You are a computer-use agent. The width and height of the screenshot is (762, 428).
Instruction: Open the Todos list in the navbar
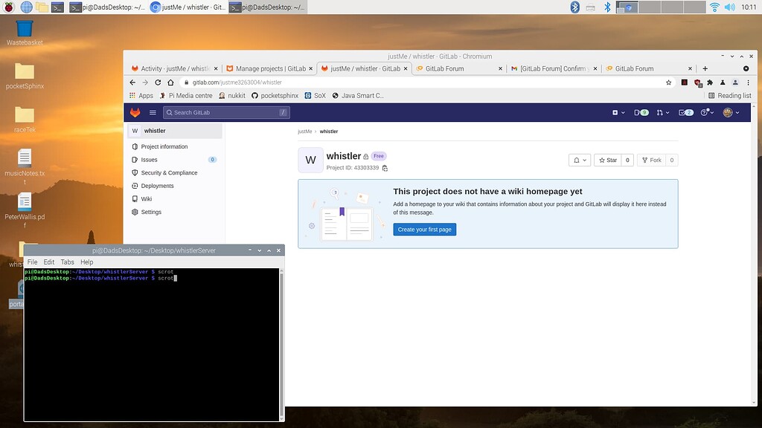[683, 112]
